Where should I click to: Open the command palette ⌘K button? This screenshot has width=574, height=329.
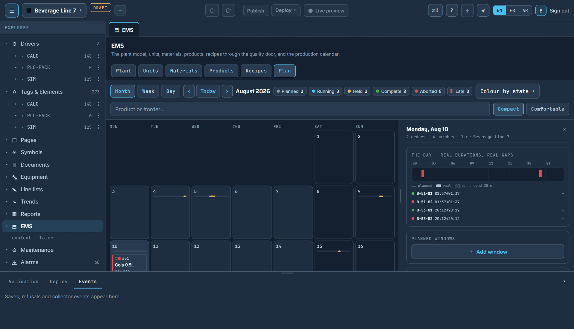click(435, 10)
